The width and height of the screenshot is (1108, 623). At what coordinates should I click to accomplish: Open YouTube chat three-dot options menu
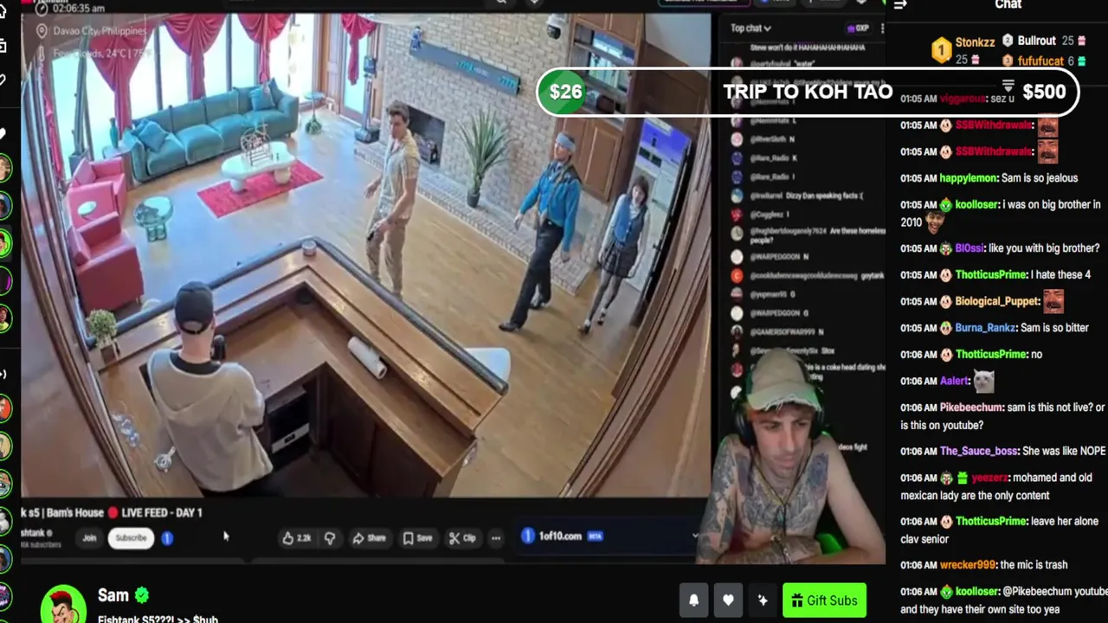click(x=882, y=29)
